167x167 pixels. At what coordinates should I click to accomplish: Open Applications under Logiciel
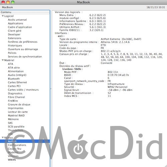(15, 23)
